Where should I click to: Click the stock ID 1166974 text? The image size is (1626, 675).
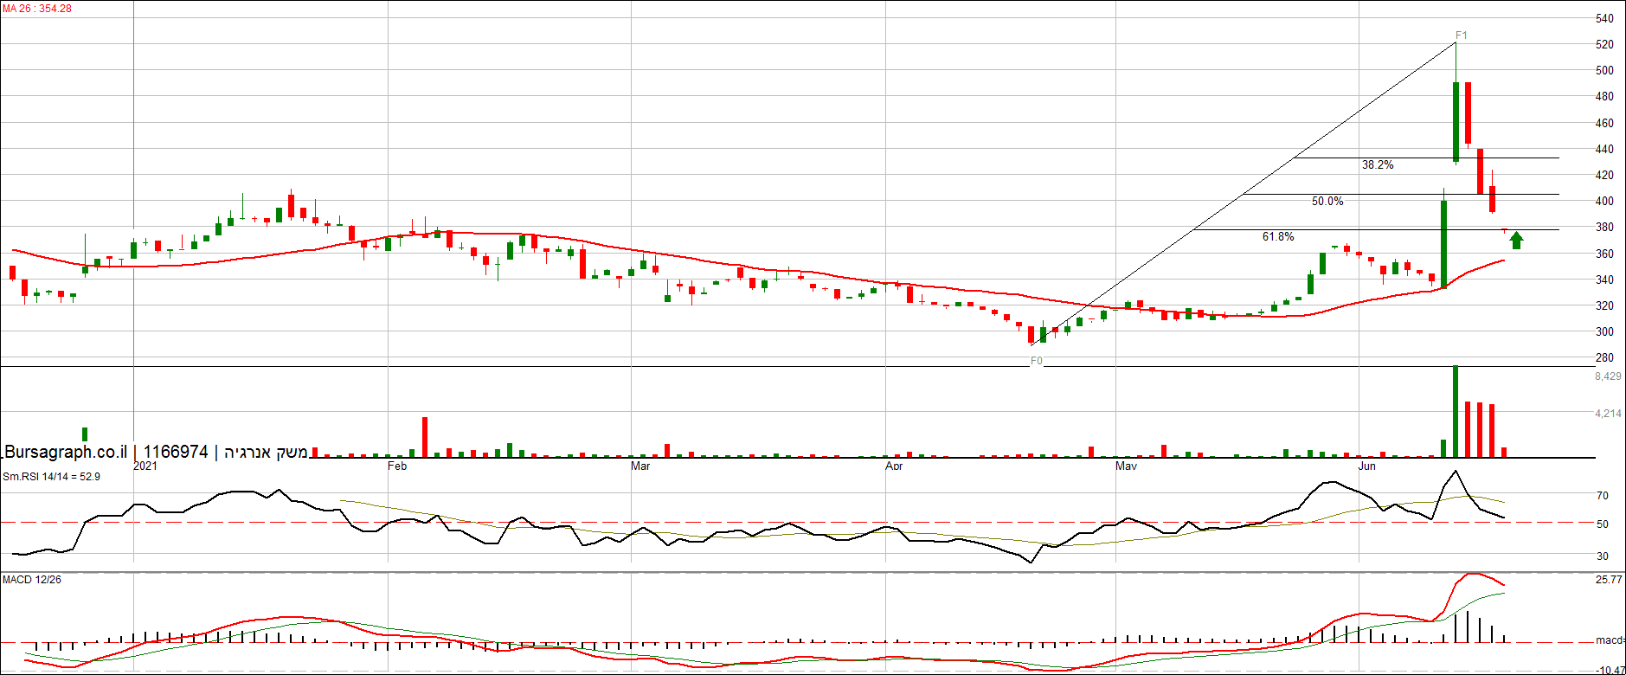point(176,452)
